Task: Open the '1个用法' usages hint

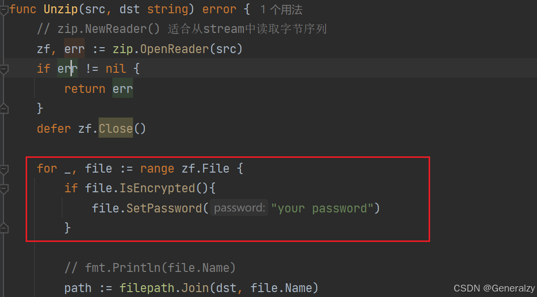Action: click(x=281, y=9)
